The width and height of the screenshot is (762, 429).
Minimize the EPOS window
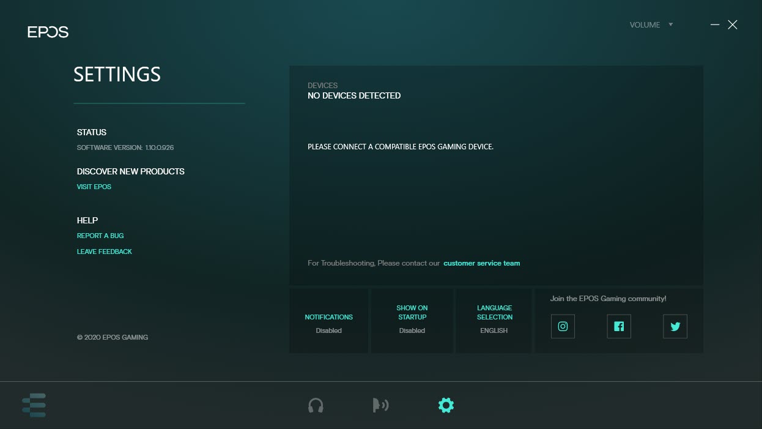point(715,25)
